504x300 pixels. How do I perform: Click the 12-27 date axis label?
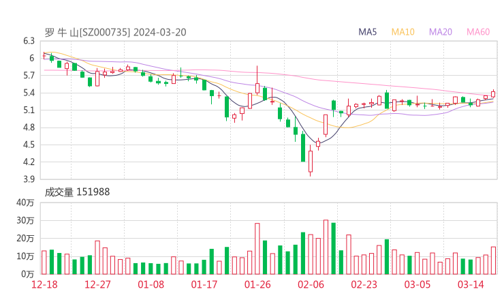click(x=97, y=284)
